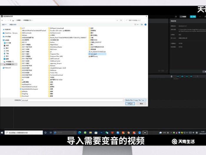
Task: Select the QQMusicCache folder
Action: point(54,61)
